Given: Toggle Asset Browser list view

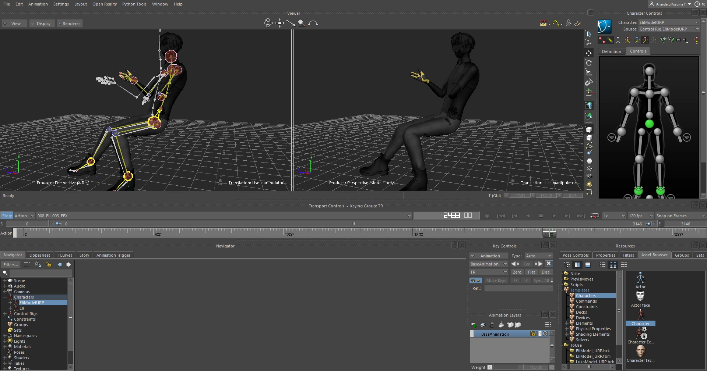Looking at the screenshot, I should coord(602,265).
